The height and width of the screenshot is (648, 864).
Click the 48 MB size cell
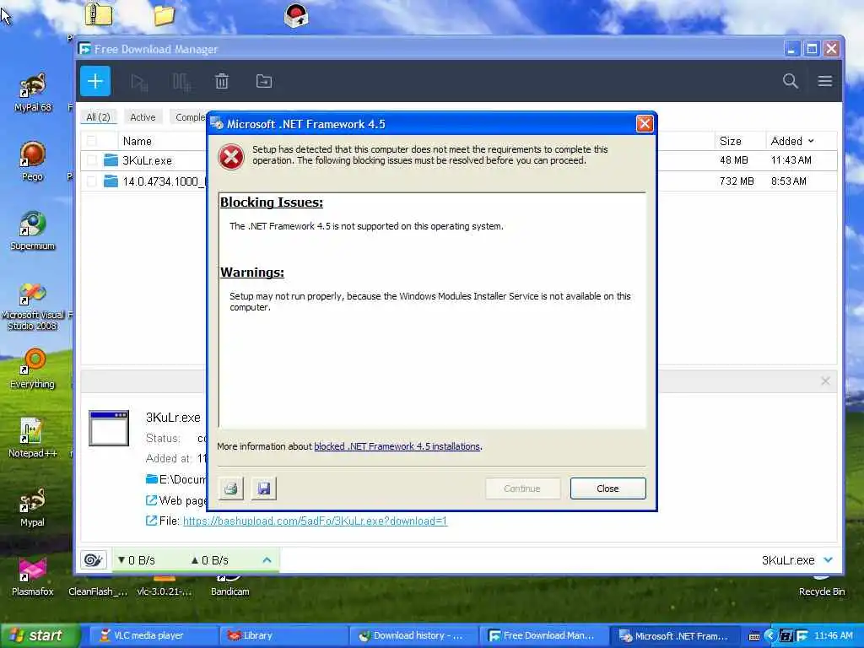(733, 160)
